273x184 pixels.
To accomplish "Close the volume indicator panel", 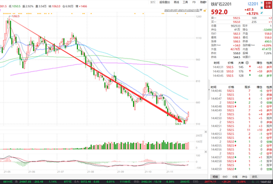I will point(205,132).
